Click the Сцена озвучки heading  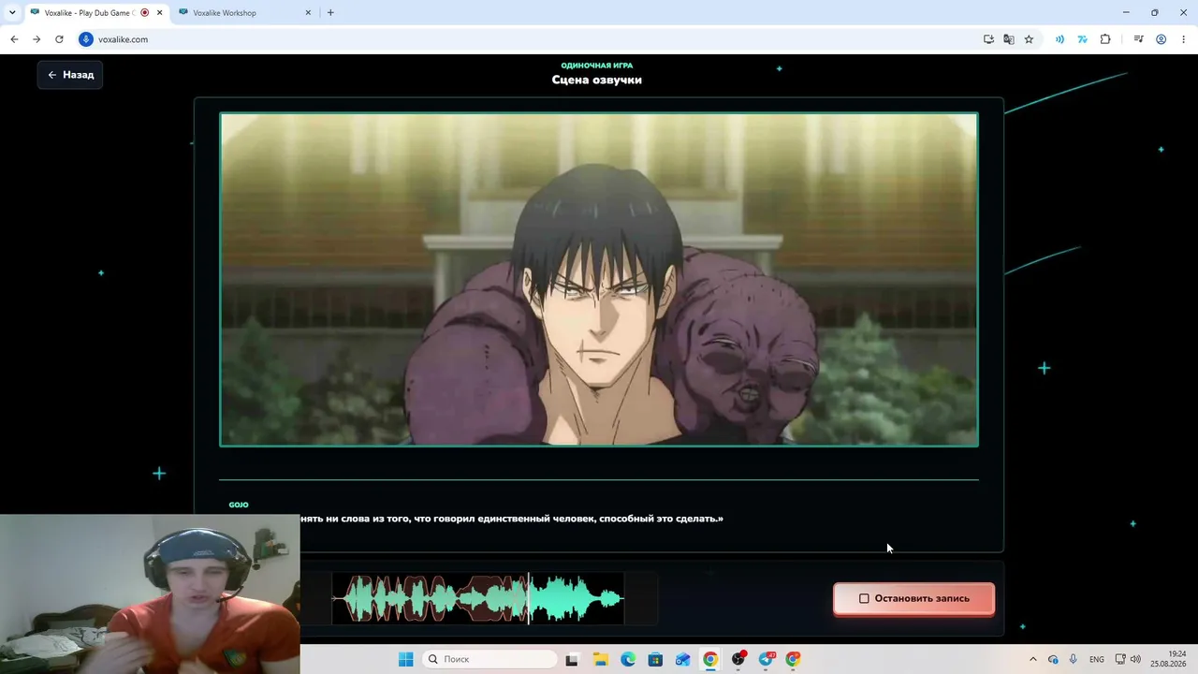click(x=597, y=80)
